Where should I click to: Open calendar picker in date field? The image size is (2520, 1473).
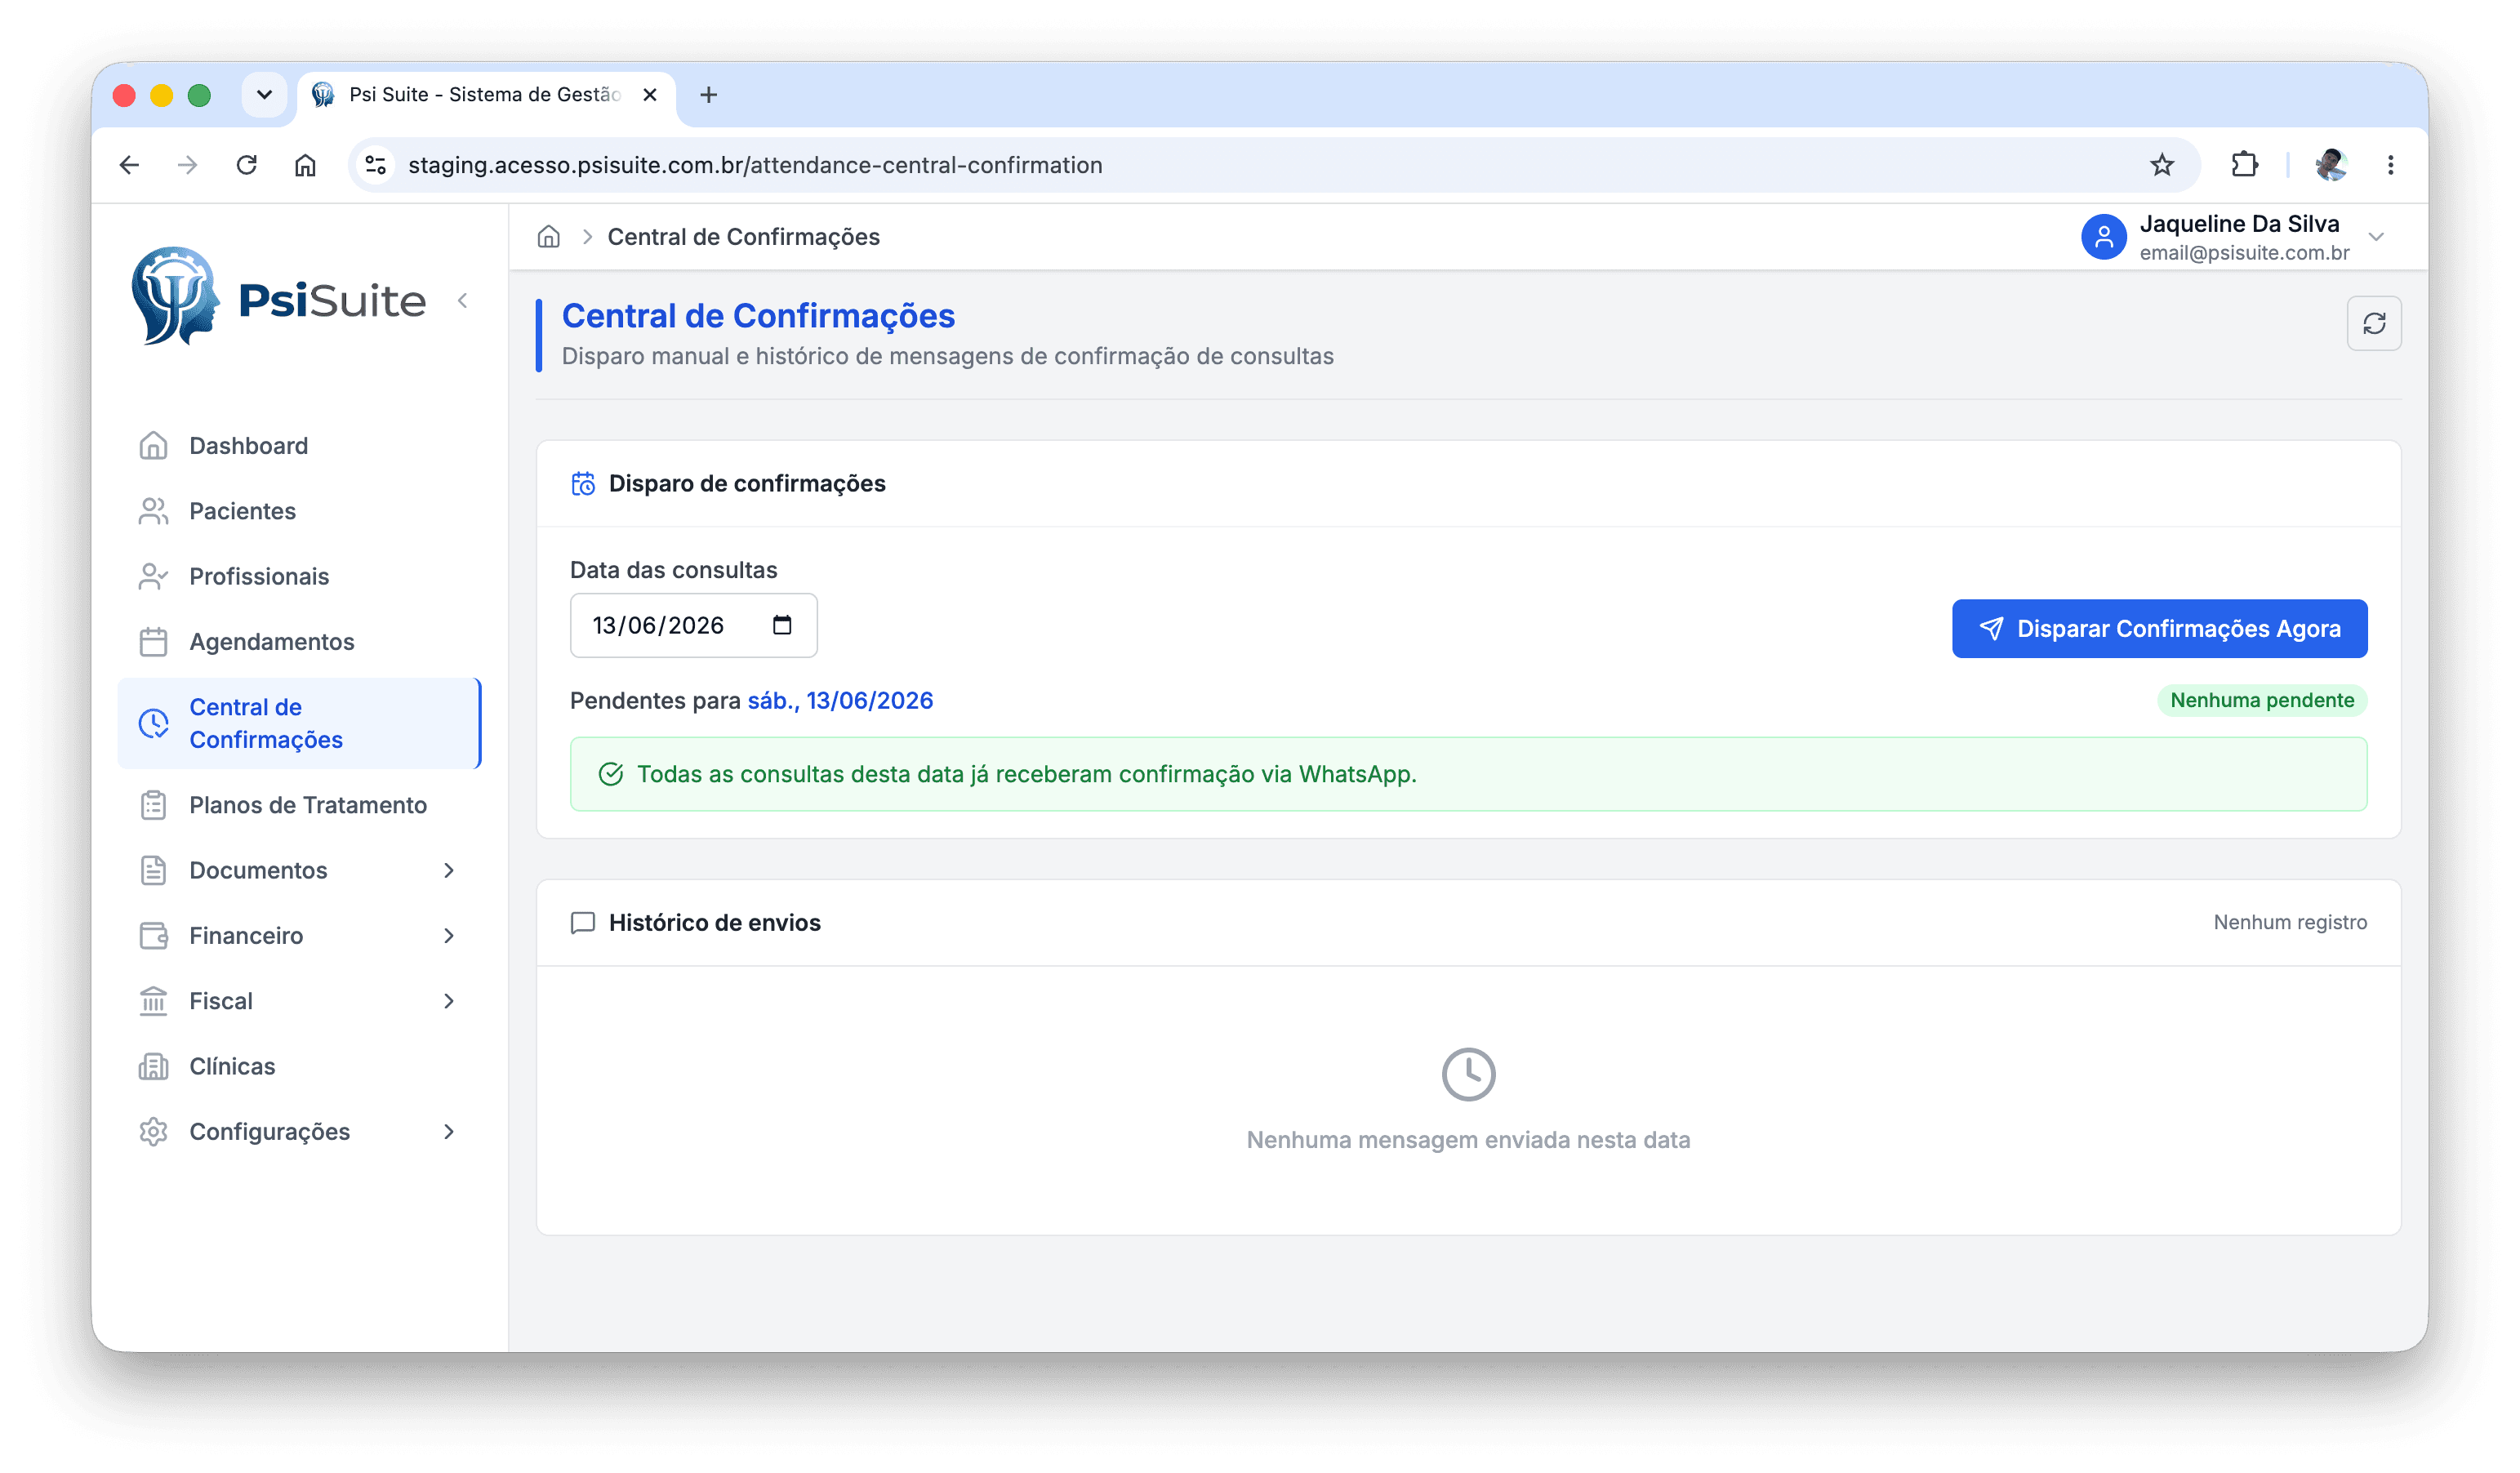click(782, 625)
